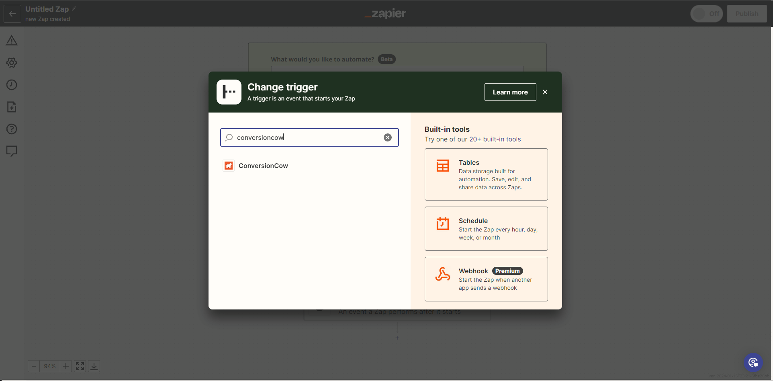Image resolution: width=773 pixels, height=381 pixels.
Task: Select the Webhook Premium tool card
Action: tap(486, 279)
